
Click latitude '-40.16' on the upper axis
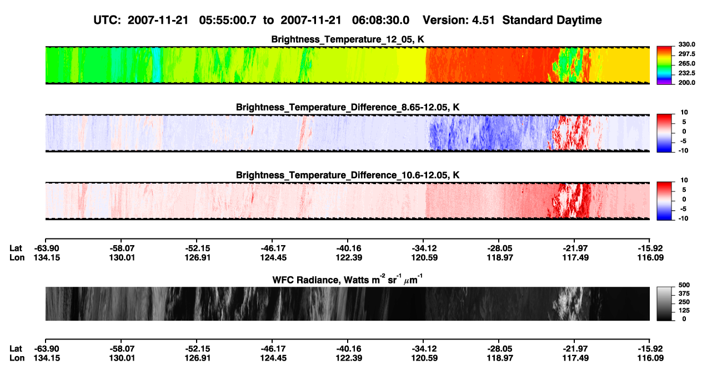click(348, 249)
